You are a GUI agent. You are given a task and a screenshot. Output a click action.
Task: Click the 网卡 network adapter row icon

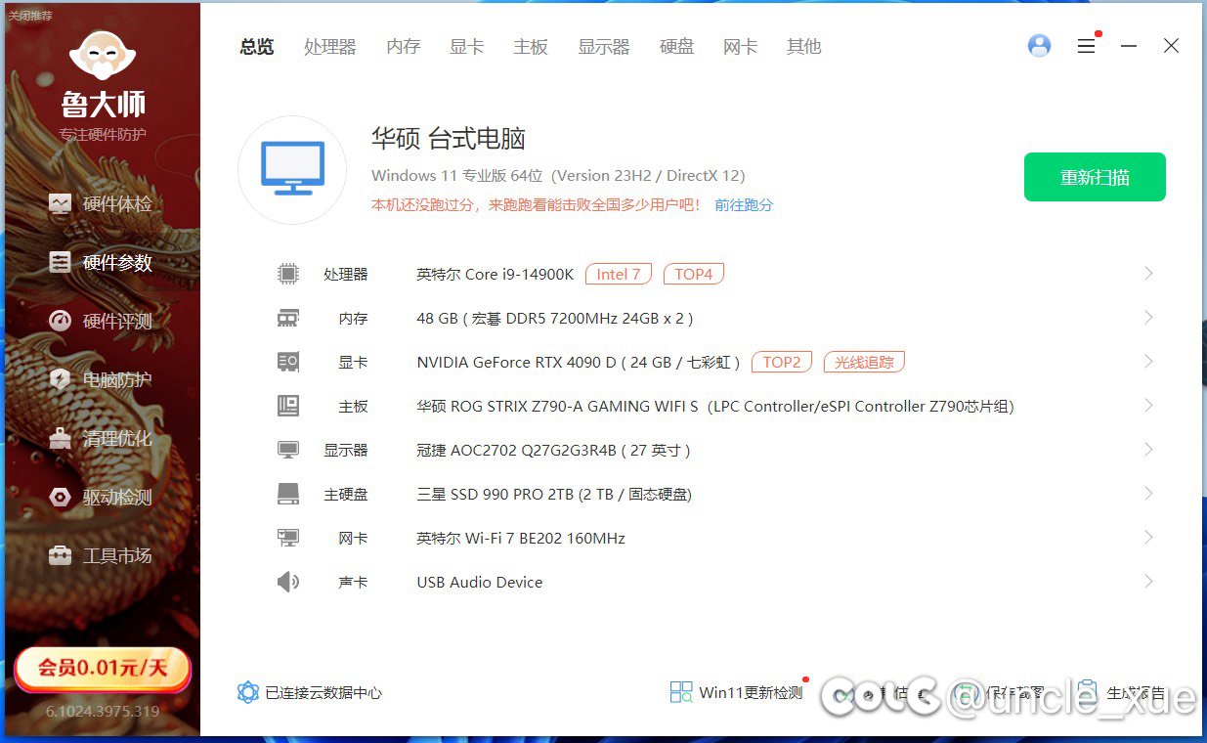[287, 538]
